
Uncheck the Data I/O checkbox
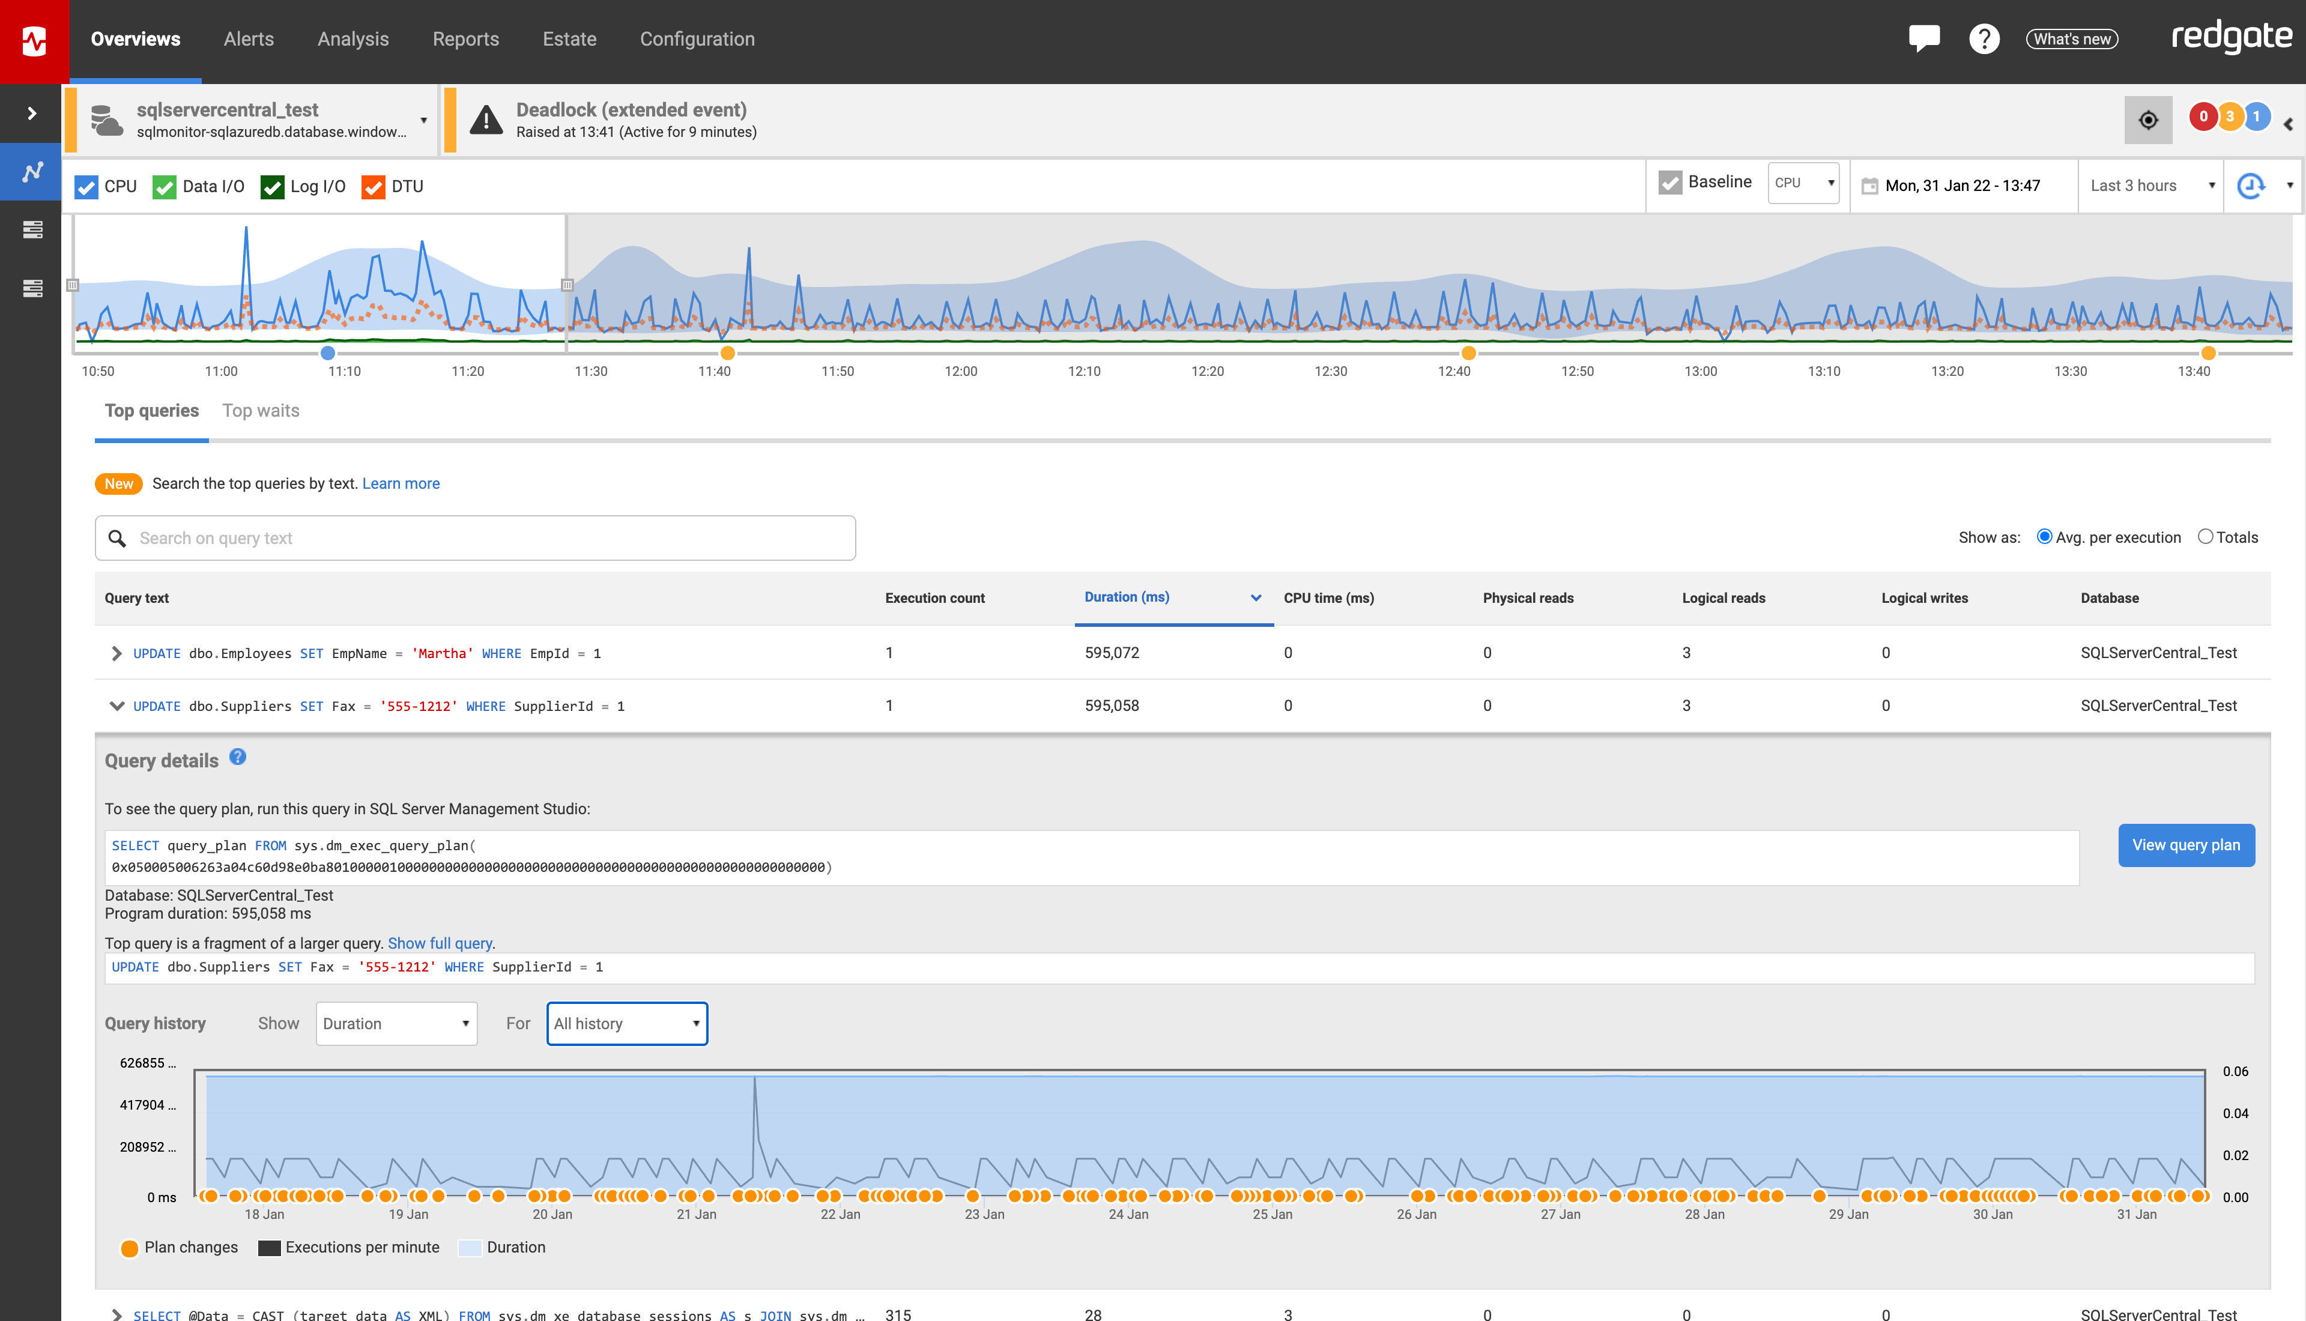tap(164, 187)
